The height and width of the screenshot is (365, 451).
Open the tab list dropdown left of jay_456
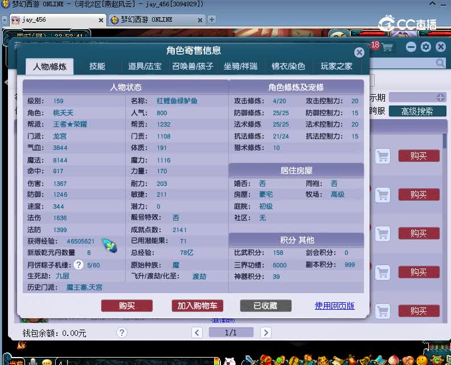pos(5,20)
